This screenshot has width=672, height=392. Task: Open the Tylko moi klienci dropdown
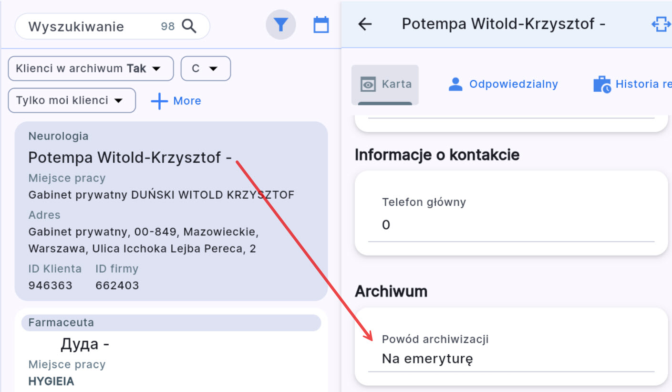click(72, 100)
